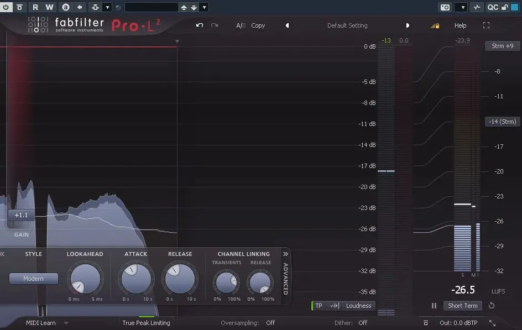
Task: Click the 0.0 gain reduction readout
Action: [x=404, y=40]
